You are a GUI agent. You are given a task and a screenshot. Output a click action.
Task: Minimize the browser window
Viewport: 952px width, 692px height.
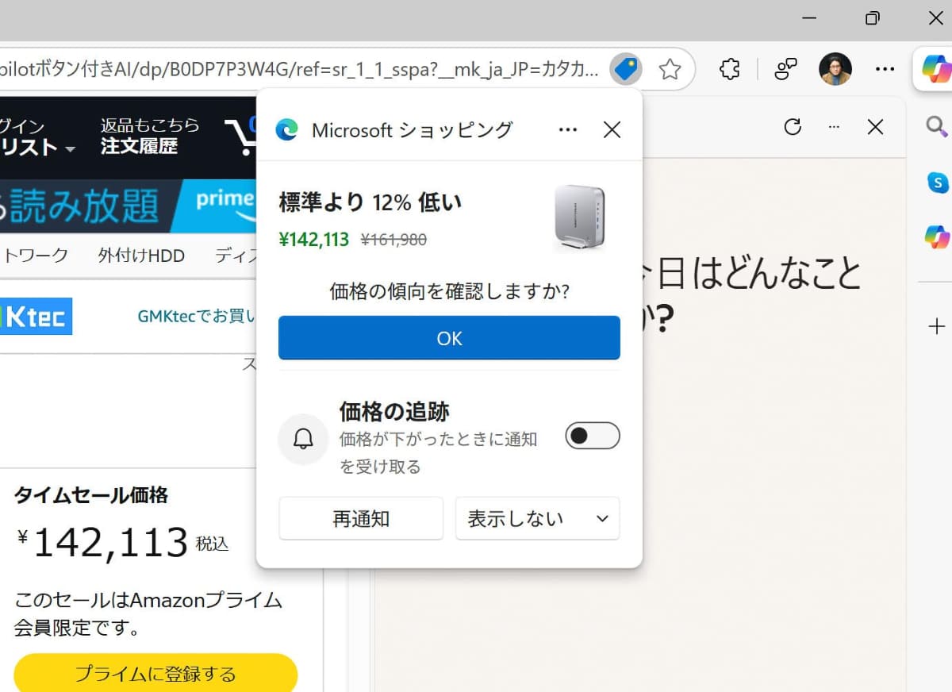[809, 18]
